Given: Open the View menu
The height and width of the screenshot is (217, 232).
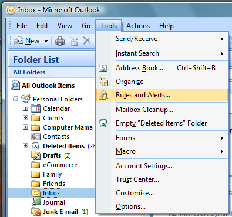Looking at the screenshot, I should click(65, 26).
